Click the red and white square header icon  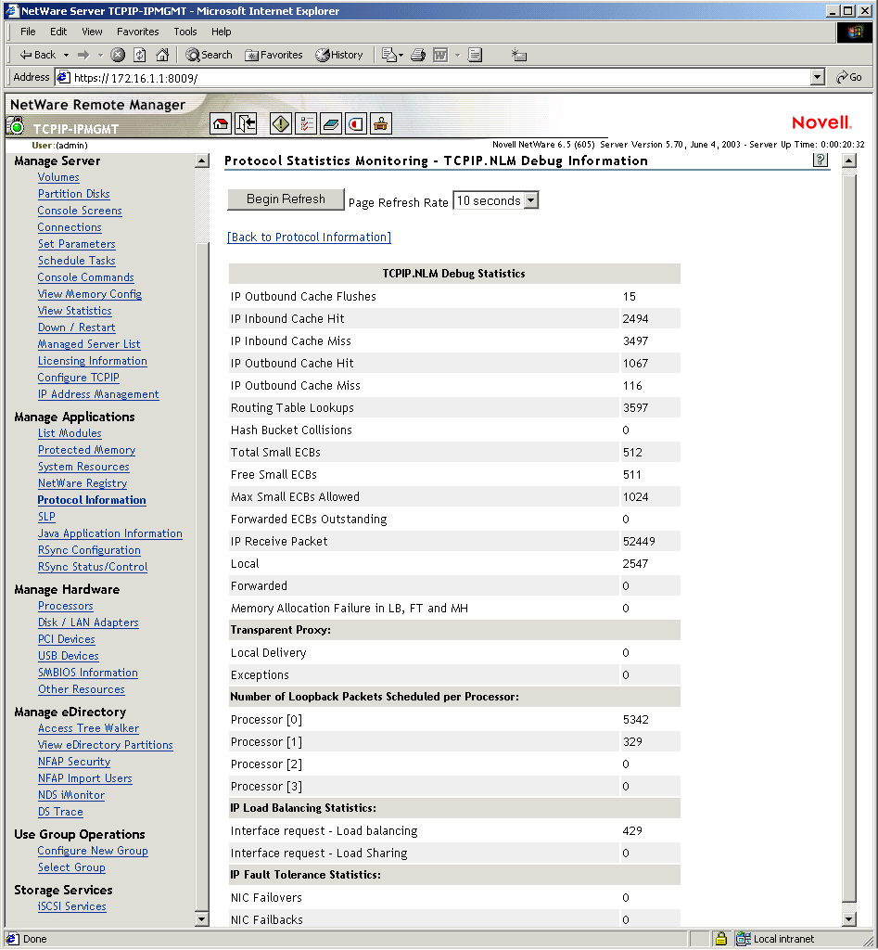tap(356, 124)
